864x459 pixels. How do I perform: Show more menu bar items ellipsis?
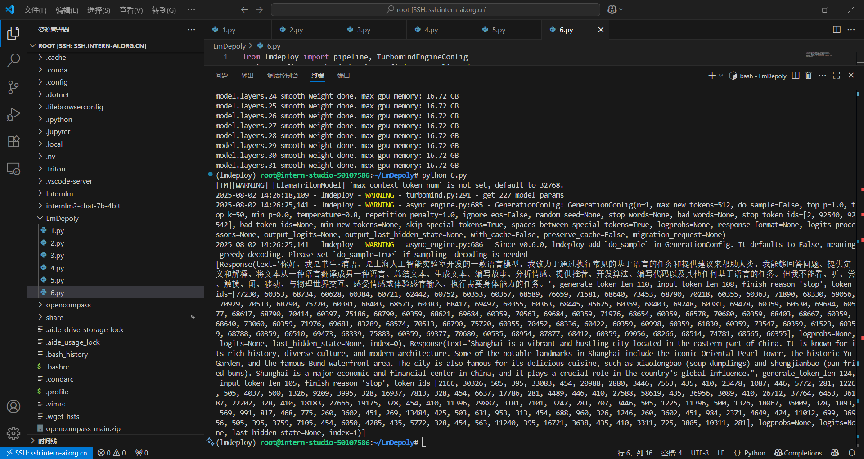191,9
